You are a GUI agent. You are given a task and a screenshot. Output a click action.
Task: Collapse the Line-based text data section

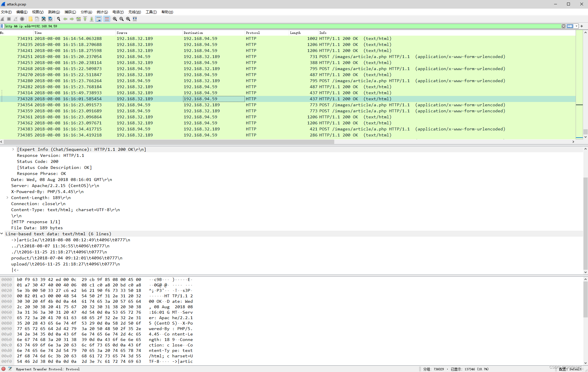tap(2, 234)
